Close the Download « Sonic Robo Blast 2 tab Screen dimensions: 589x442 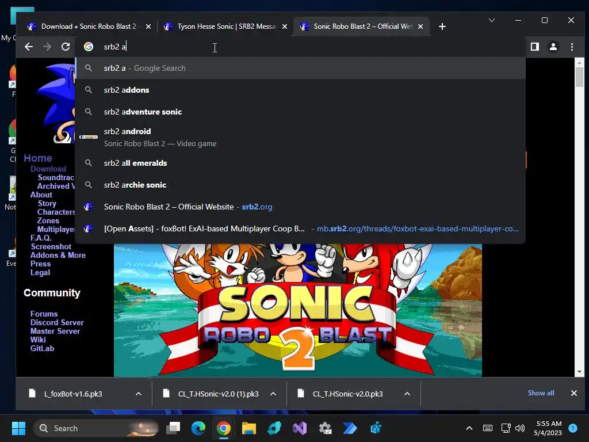pos(148,26)
